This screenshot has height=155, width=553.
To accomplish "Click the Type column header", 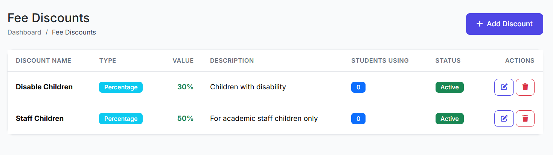I will coord(108,60).
